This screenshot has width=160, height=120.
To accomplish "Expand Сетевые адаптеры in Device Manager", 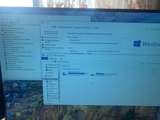I will click(4, 65).
